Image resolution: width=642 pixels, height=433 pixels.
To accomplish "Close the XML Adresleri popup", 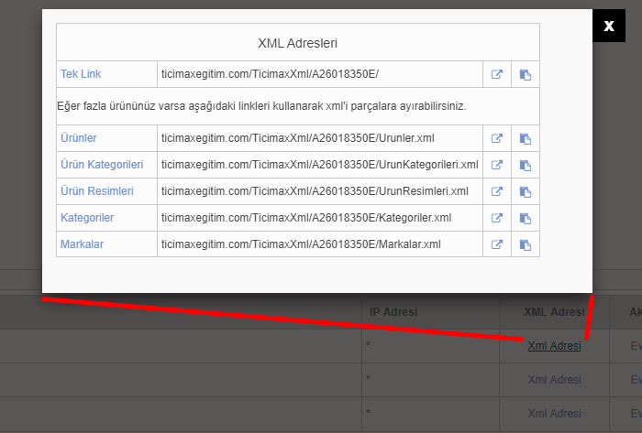I will pos(609,26).
